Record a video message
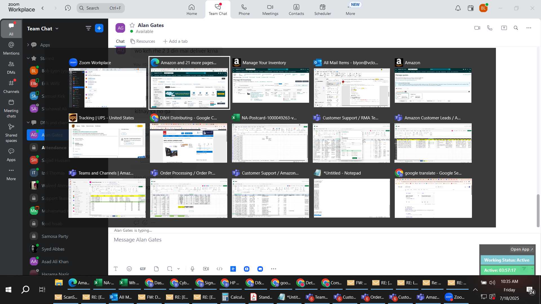This screenshot has width=541, height=304. 206,269
